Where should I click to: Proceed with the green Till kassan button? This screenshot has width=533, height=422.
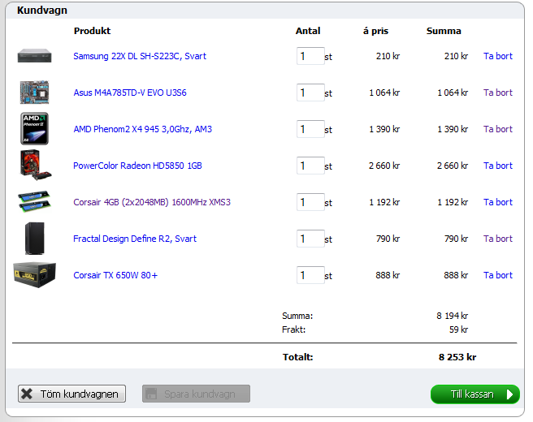point(474,394)
